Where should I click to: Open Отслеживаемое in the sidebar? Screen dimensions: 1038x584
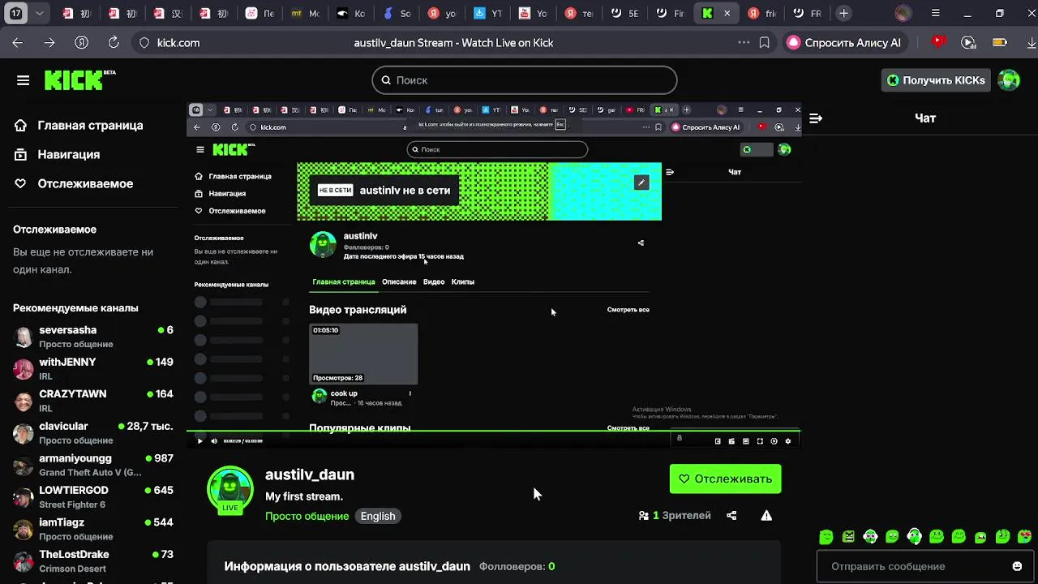(74, 184)
